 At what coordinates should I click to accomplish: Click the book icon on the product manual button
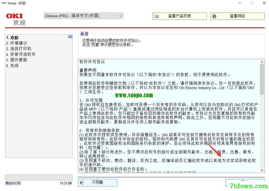tap(156, 16)
